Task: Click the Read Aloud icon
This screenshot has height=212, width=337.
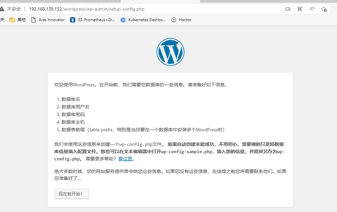Action: tap(312, 9)
